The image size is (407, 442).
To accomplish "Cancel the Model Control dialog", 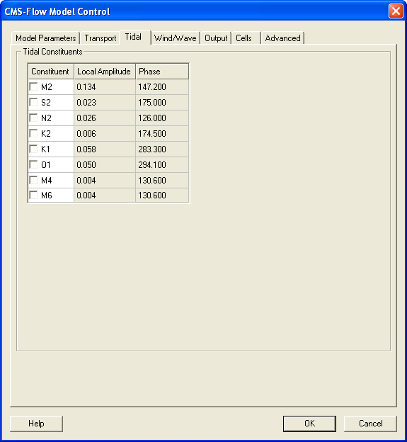I will 370,424.
